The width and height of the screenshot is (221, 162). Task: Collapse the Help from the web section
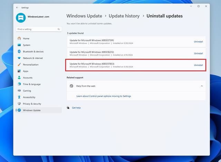(x=202, y=86)
